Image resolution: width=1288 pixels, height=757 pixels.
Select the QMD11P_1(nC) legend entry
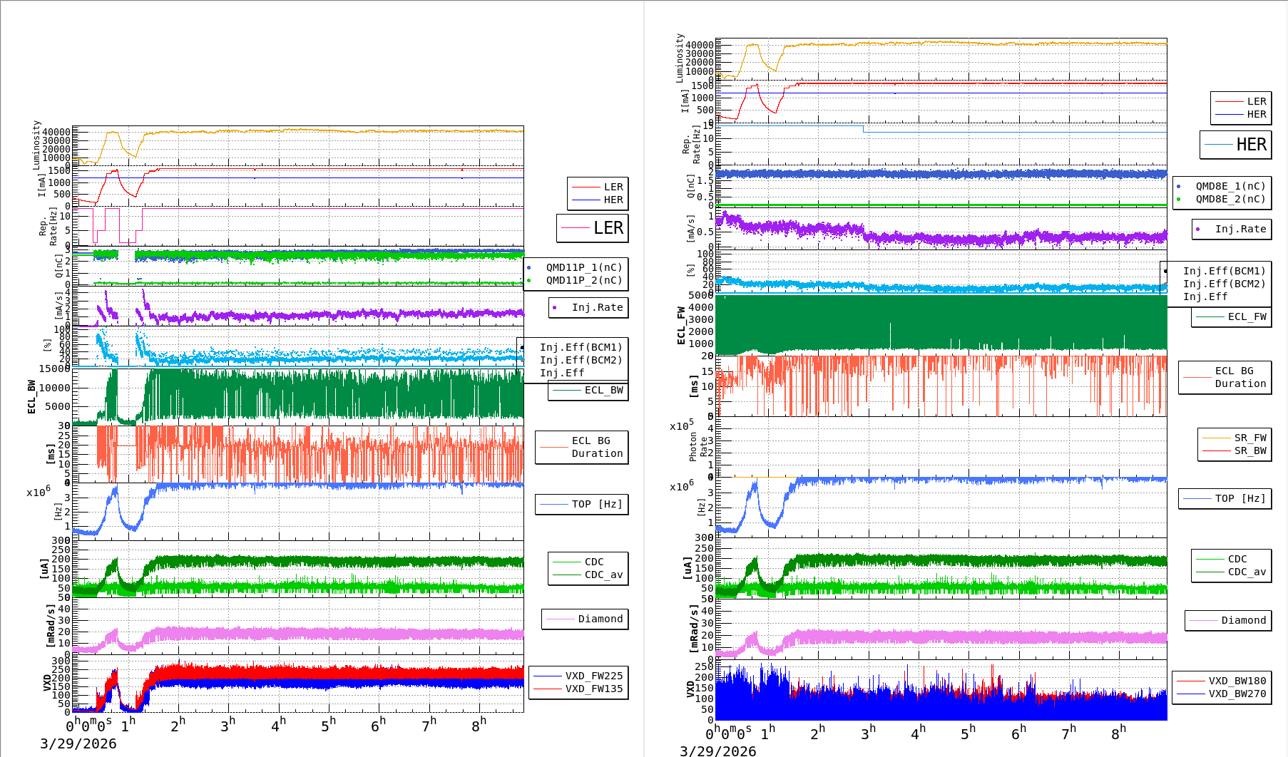click(583, 267)
